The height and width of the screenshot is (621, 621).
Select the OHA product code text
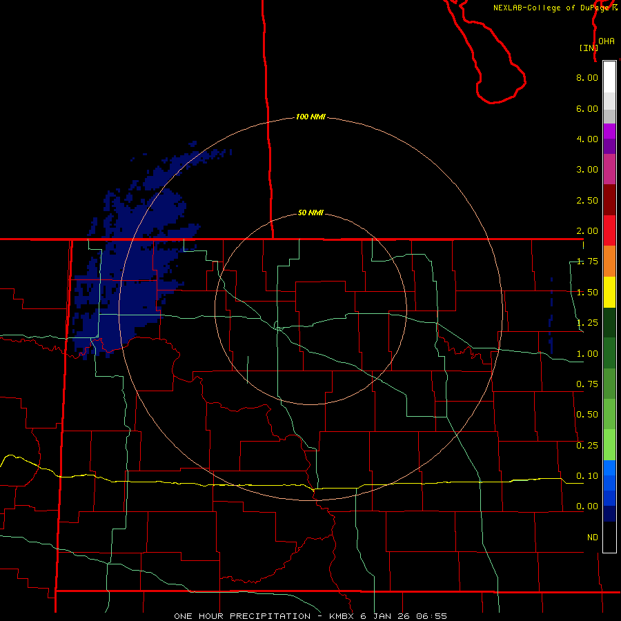607,41
